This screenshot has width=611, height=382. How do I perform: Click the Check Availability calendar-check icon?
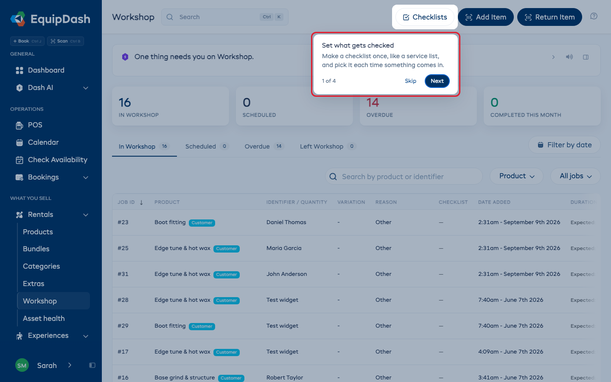point(20,160)
